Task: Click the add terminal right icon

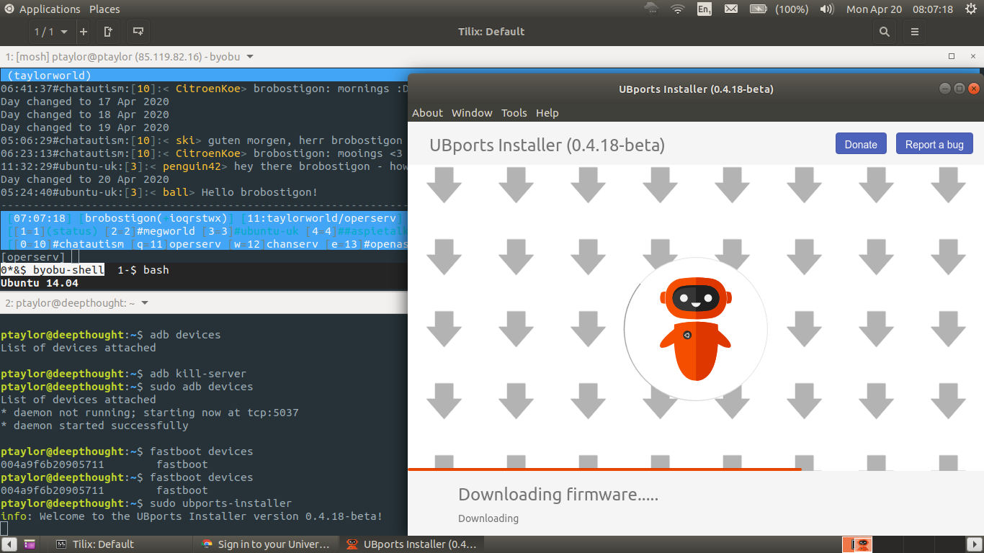Action: pos(109,32)
